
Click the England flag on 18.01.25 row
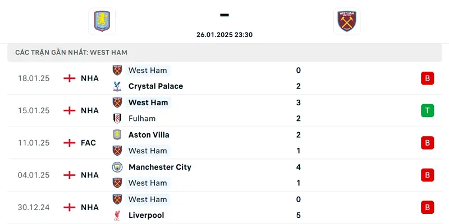point(70,78)
